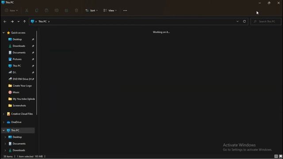
Task: Open the D:\ drive shortcut
Action: [14, 72]
